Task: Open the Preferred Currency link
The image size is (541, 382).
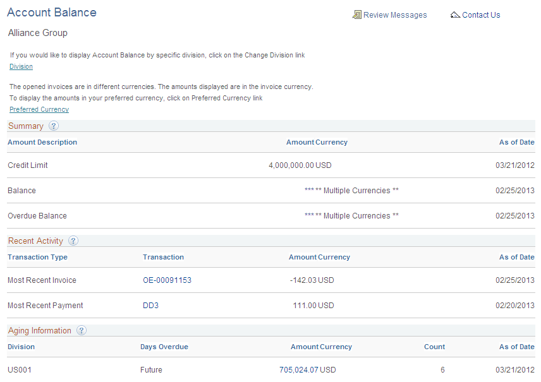Action: click(39, 109)
